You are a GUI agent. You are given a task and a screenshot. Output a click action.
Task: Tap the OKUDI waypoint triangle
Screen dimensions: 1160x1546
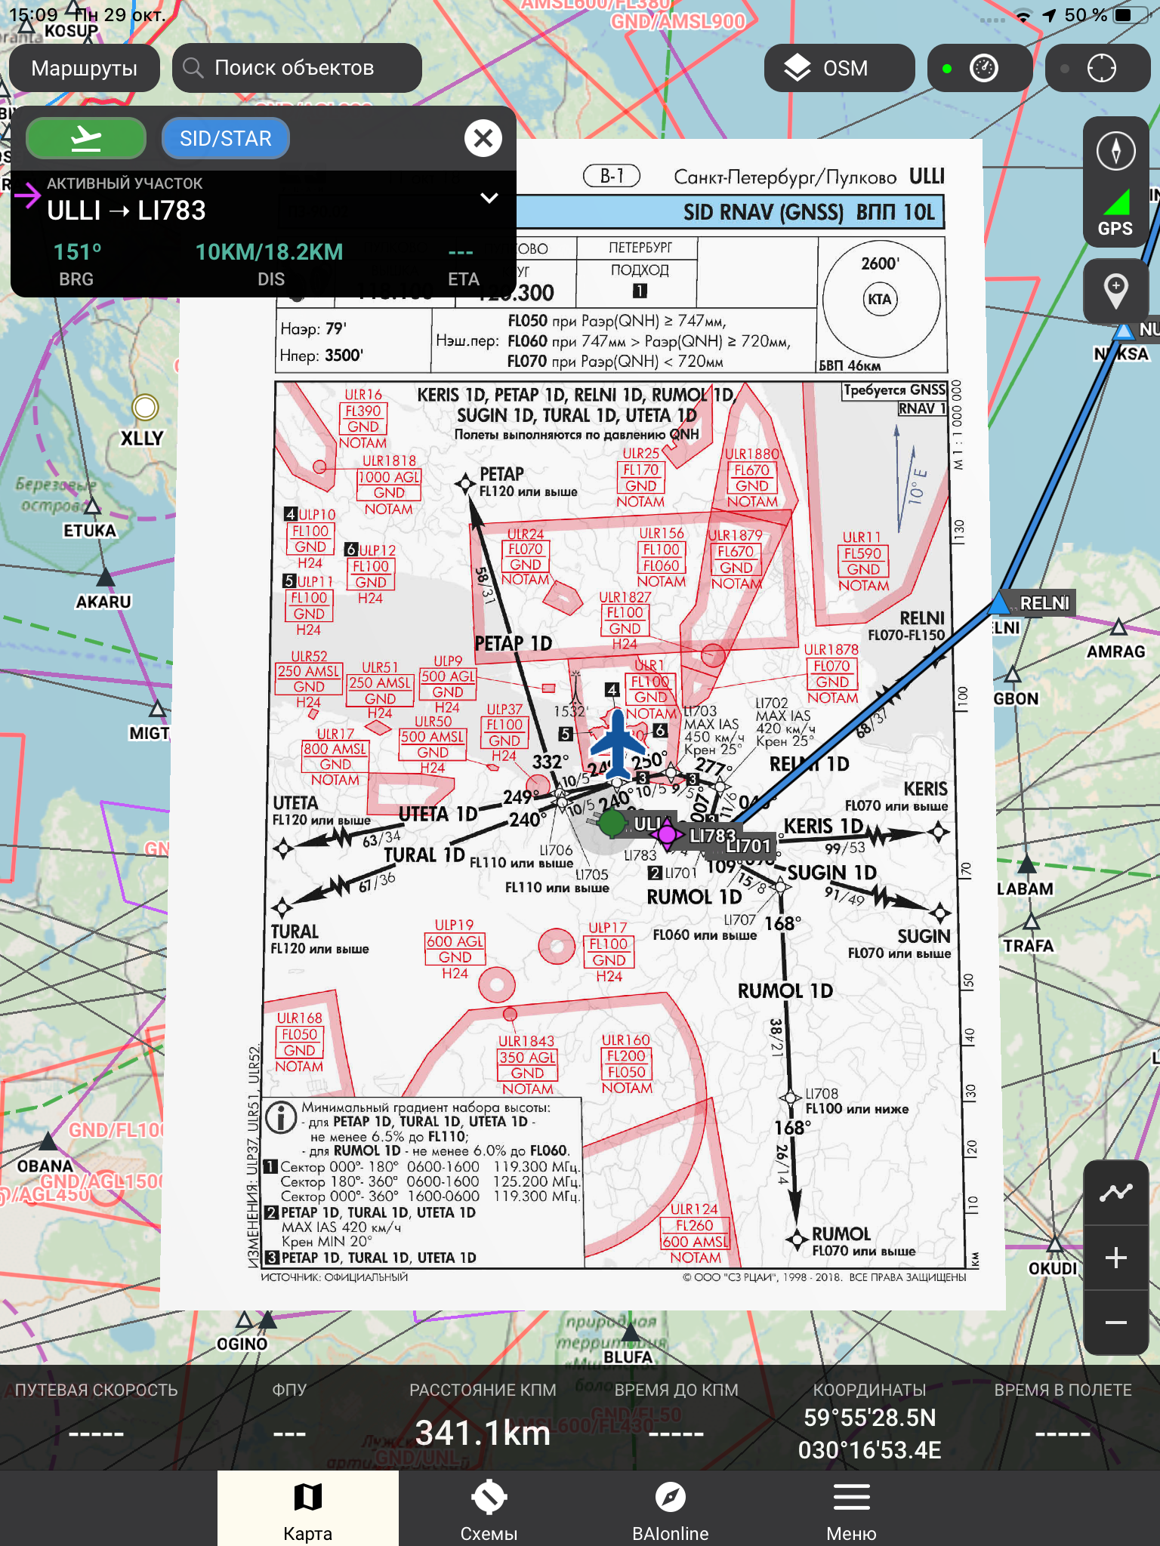1055,1243
